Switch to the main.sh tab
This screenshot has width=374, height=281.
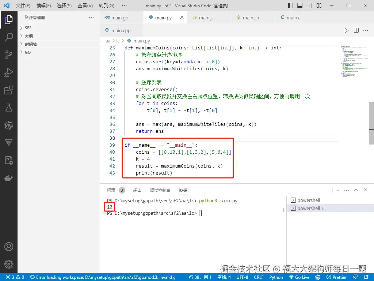tap(253, 18)
